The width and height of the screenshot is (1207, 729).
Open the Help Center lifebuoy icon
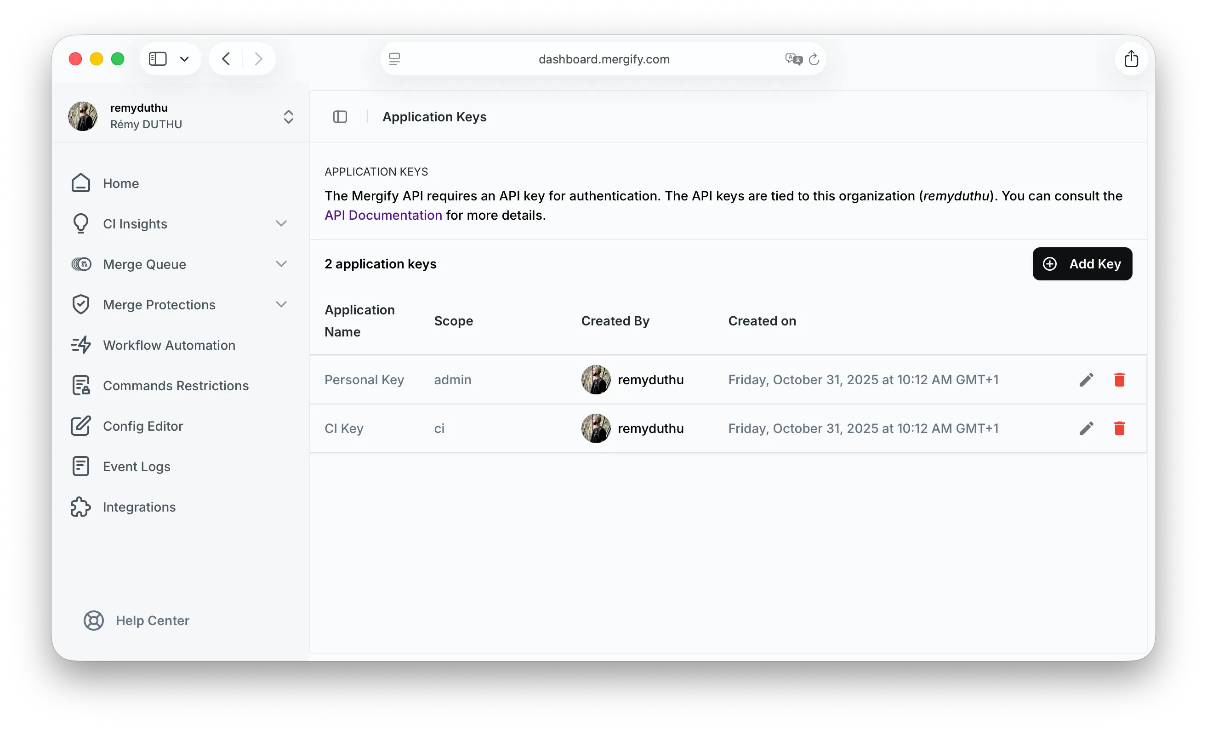click(x=94, y=620)
